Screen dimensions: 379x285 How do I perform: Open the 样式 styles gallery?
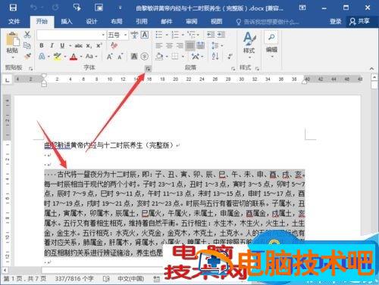click(249, 45)
